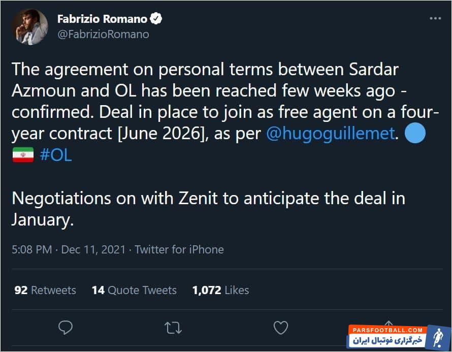View the 92 Retweets list
452x352 pixels.
(45, 290)
